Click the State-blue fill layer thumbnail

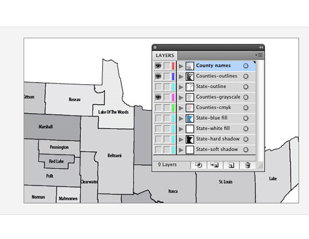[x=190, y=118]
